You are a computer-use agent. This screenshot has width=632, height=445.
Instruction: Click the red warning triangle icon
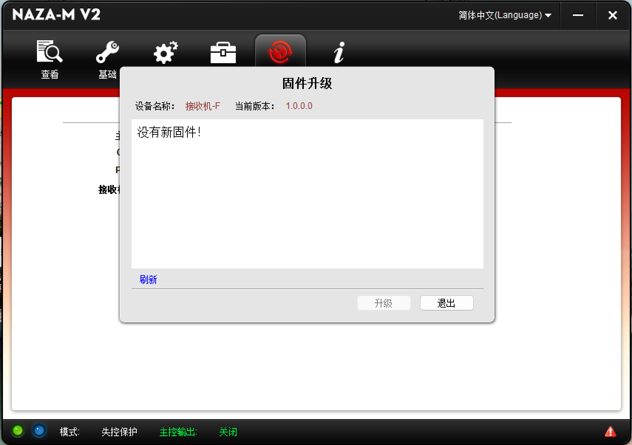coord(611,431)
